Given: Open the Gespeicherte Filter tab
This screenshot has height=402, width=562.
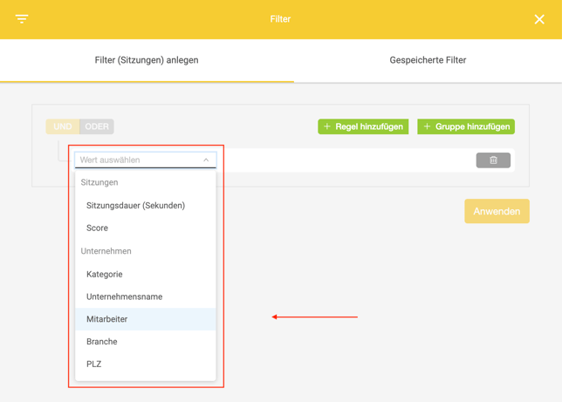Looking at the screenshot, I should [x=428, y=60].
